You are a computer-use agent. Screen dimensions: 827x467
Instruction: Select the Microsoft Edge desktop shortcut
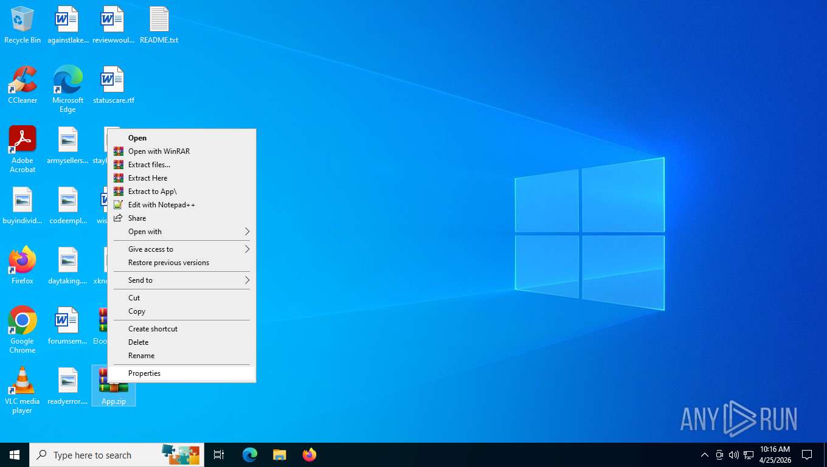coord(67,89)
